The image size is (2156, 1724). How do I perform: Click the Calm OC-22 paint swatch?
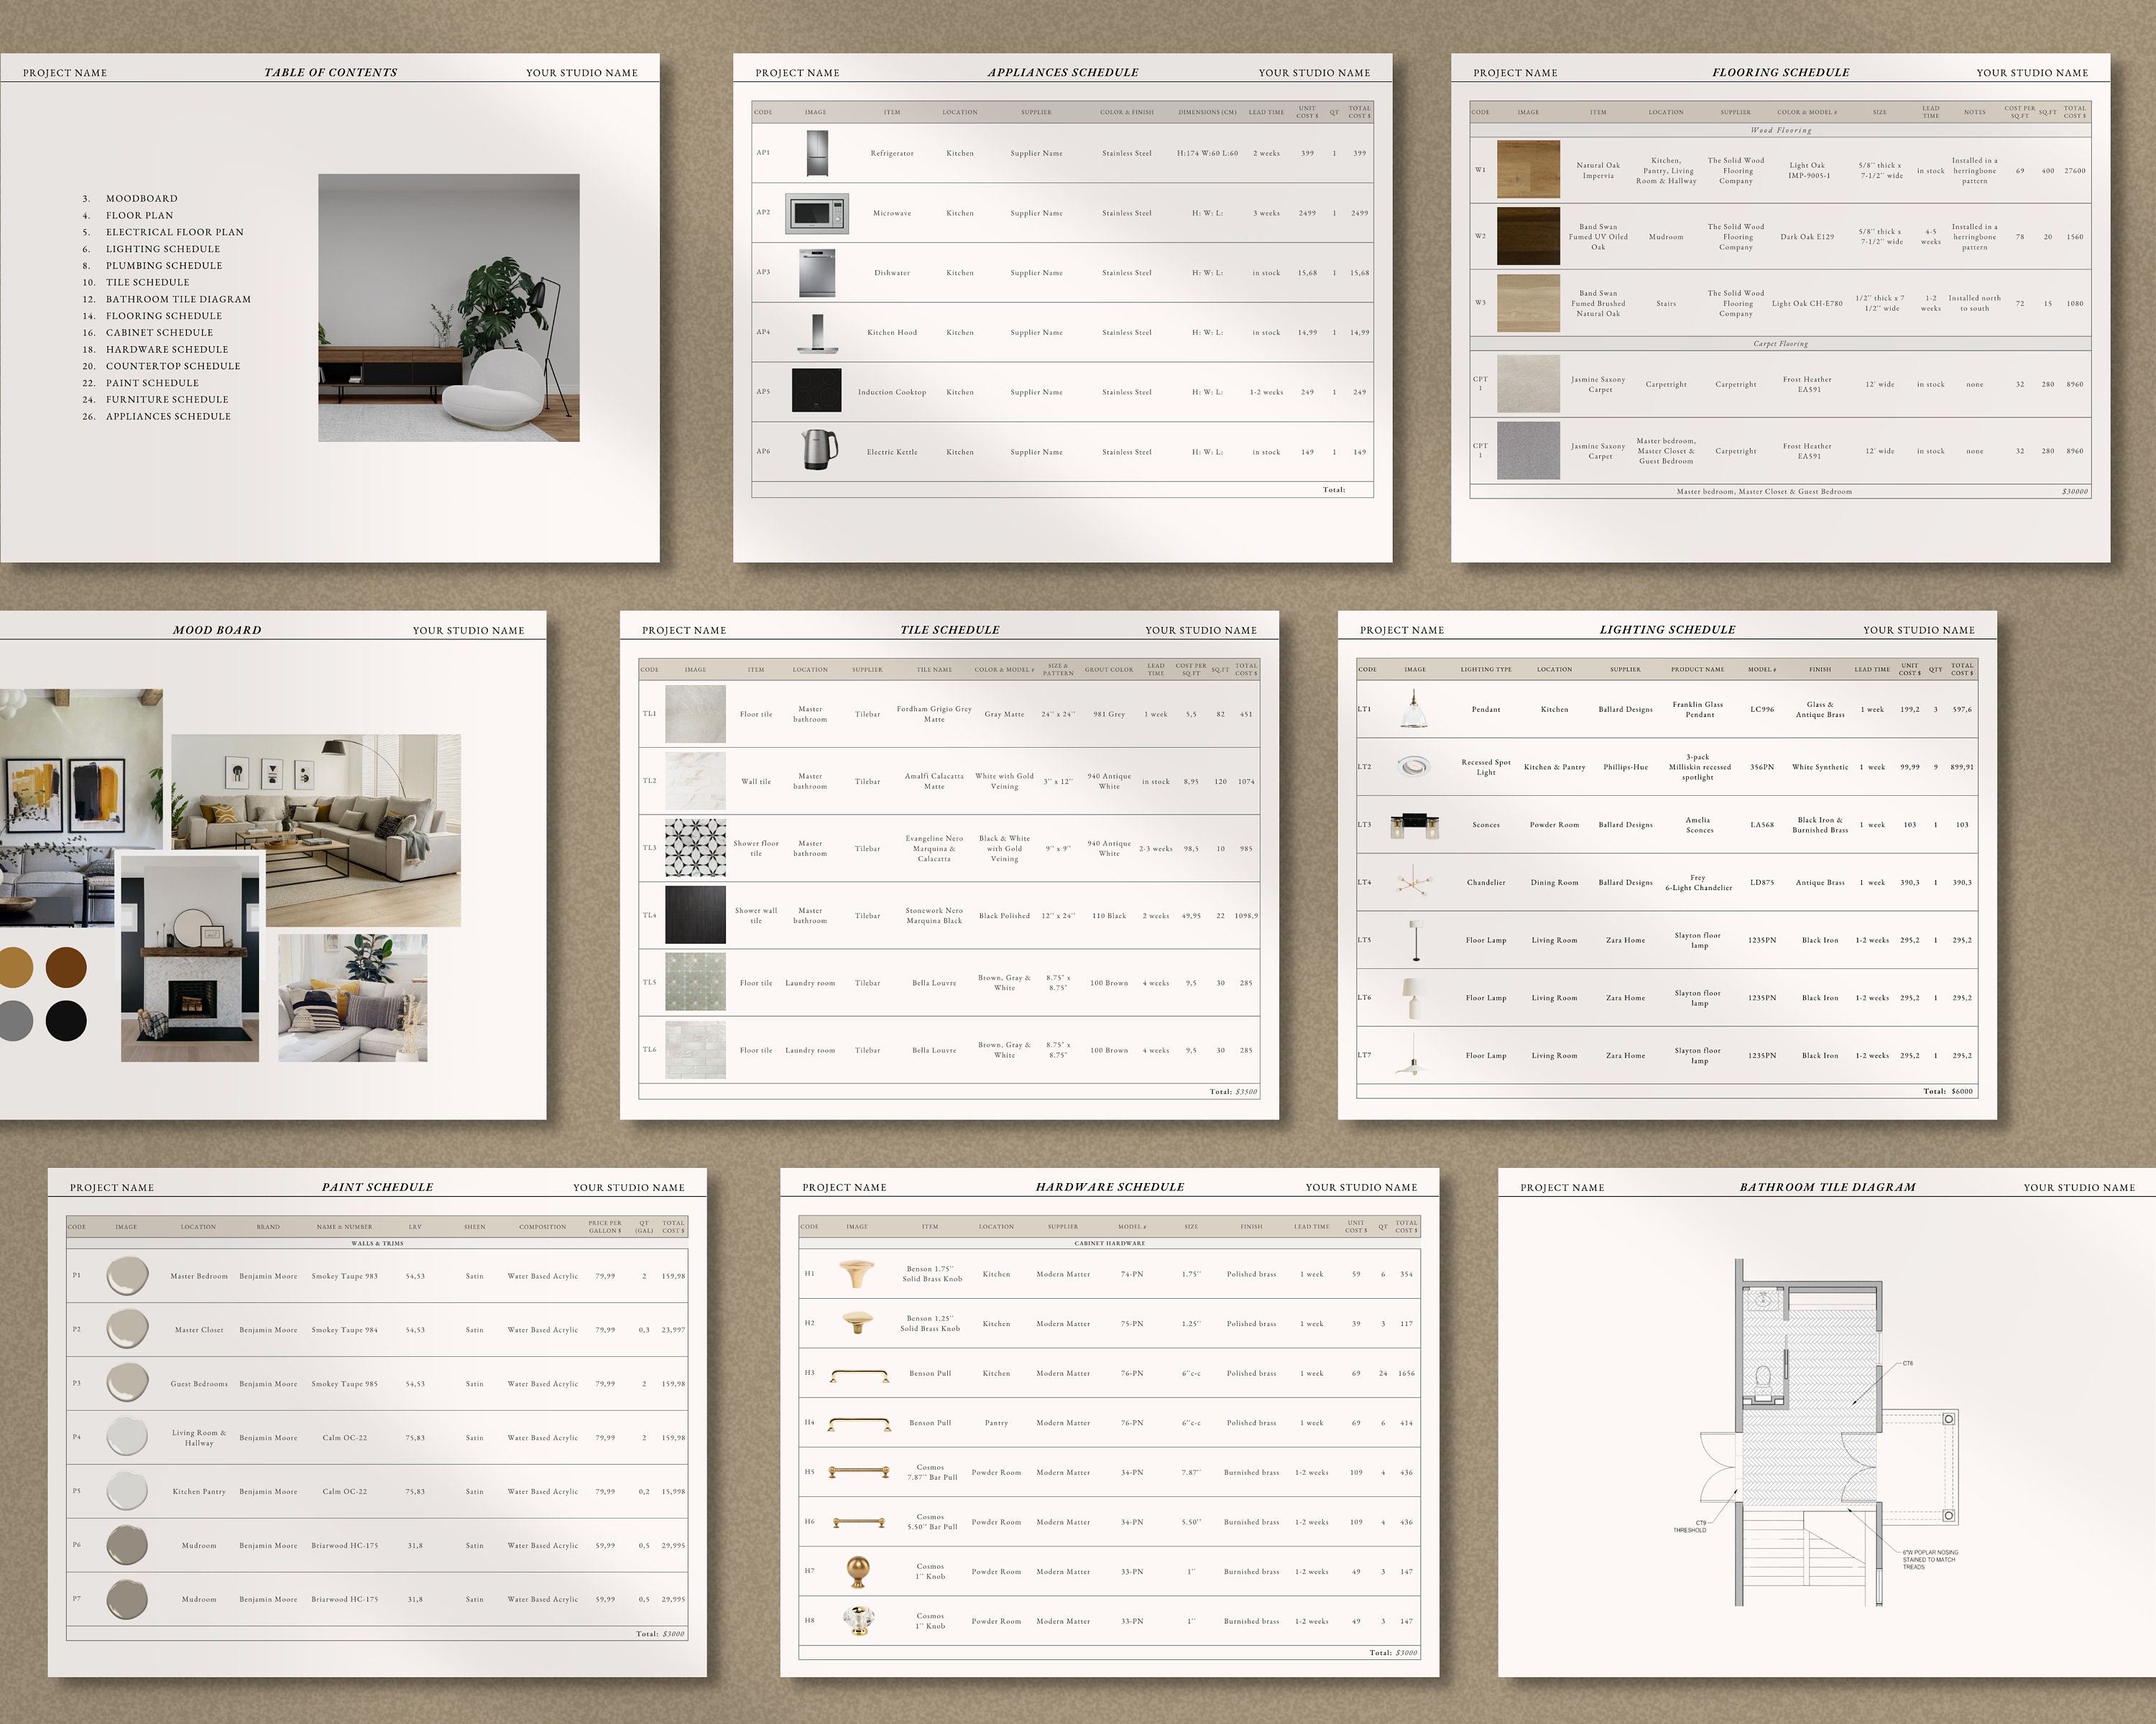[127, 1437]
